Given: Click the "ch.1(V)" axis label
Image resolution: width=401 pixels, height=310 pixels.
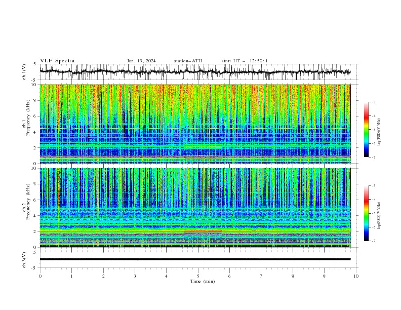Looking at the screenshot, I should pyautogui.click(x=24, y=72).
